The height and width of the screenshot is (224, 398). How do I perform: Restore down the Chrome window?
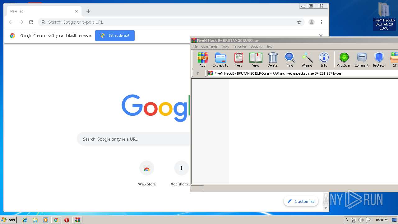click(311, 6)
